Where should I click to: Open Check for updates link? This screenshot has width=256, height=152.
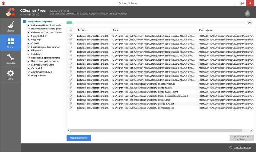click(x=242, y=148)
